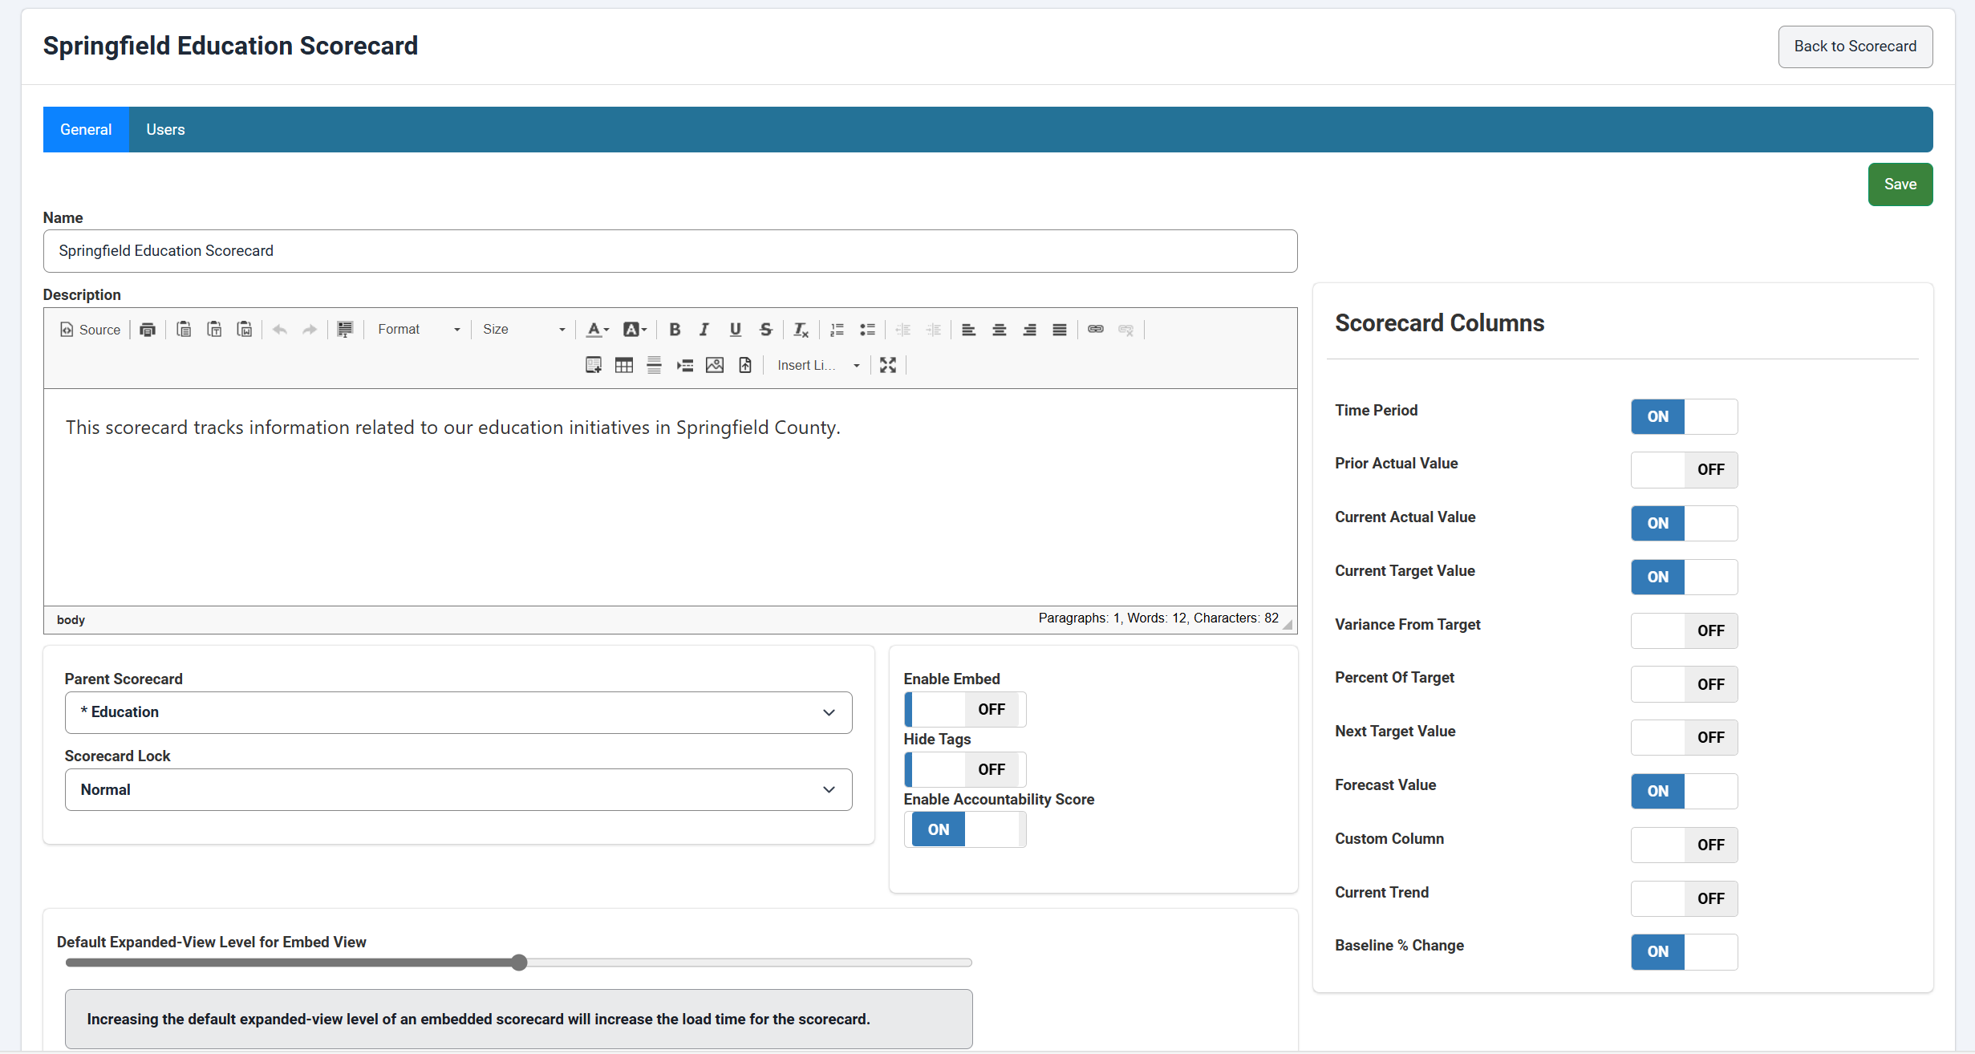The image size is (1975, 1054).
Task: Insert a table into the description
Action: point(623,366)
